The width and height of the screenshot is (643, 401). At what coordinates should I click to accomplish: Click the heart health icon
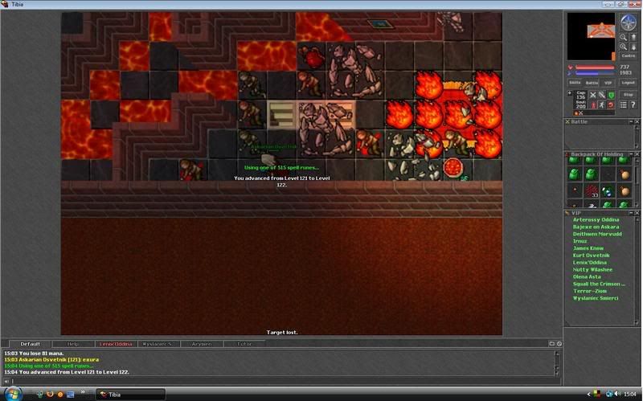[570, 68]
